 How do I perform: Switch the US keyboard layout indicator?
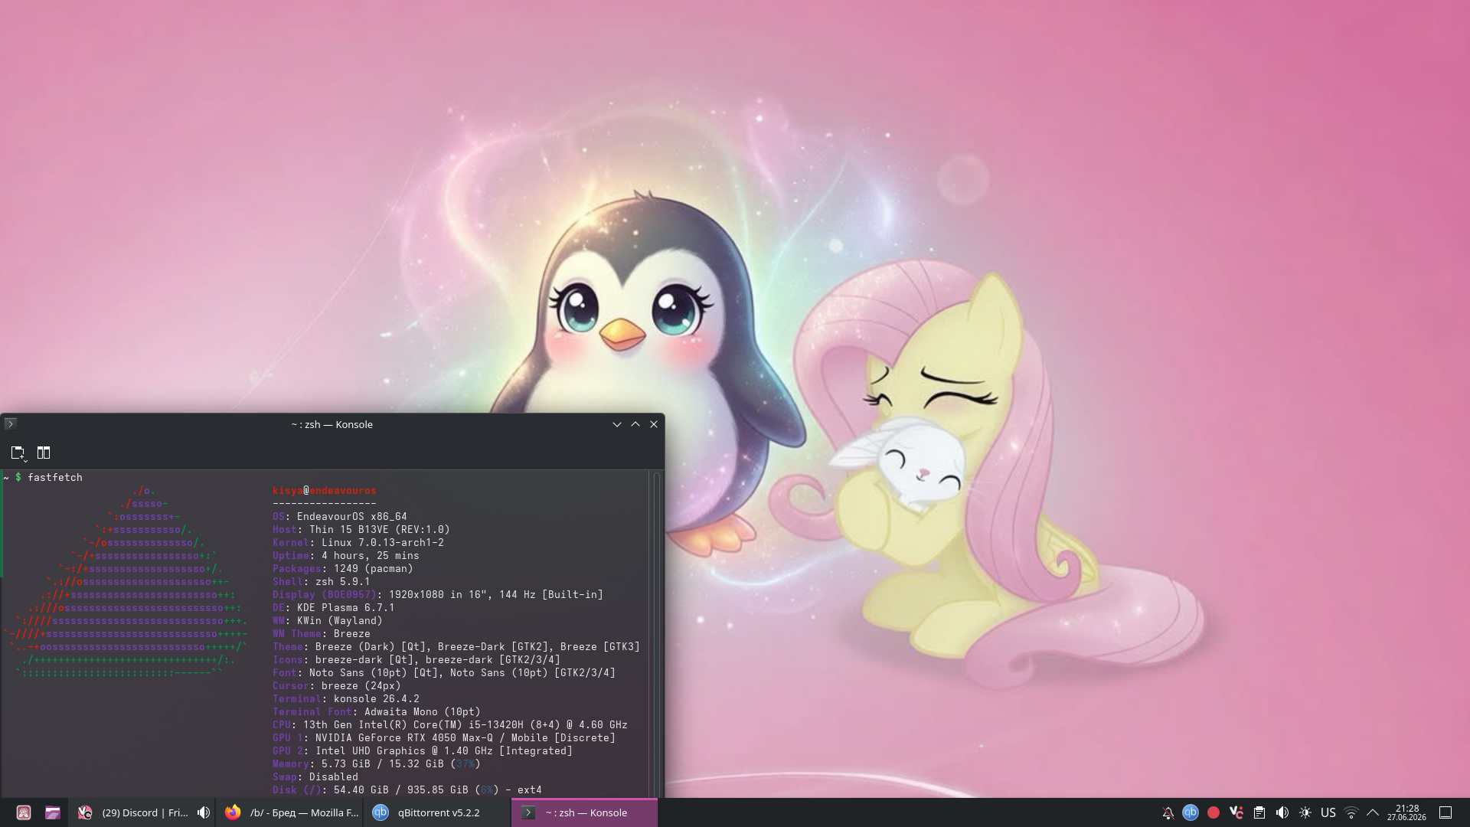click(x=1328, y=812)
